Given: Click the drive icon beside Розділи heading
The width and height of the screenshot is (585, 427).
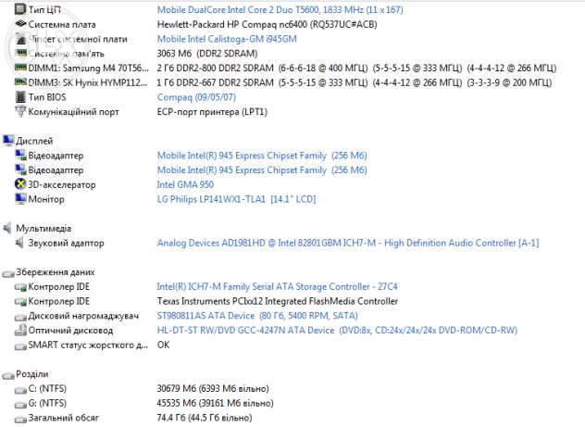Looking at the screenshot, I should [8, 375].
